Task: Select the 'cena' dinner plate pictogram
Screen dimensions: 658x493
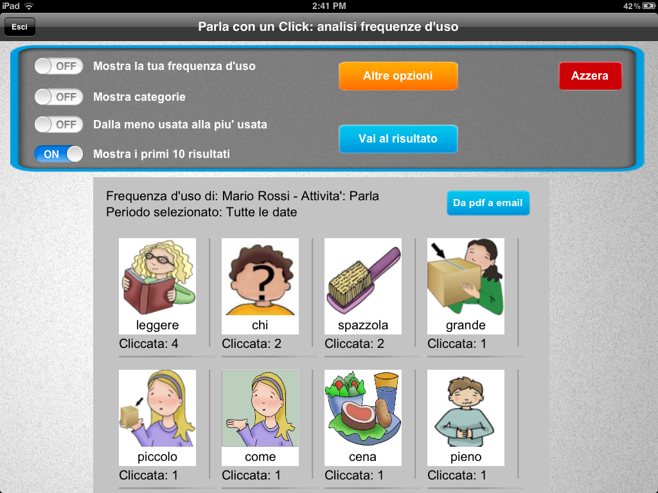Action: point(363,417)
